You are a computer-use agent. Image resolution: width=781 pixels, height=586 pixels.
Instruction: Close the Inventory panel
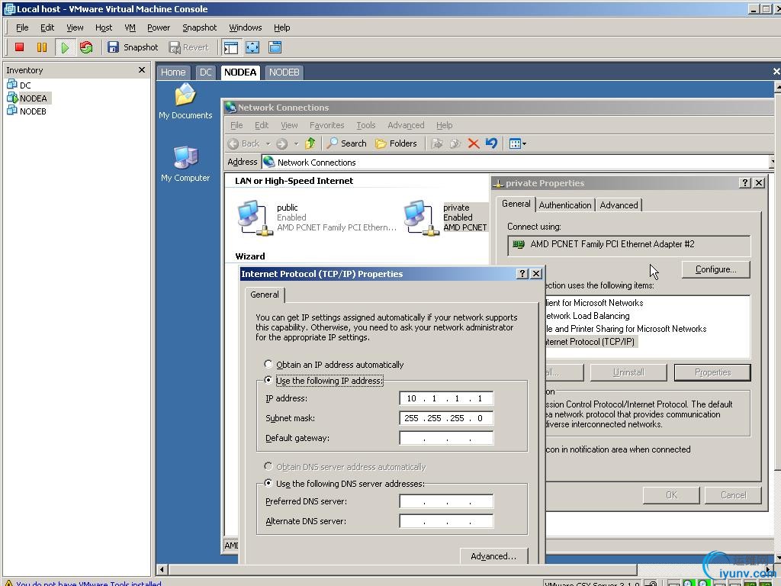point(141,69)
